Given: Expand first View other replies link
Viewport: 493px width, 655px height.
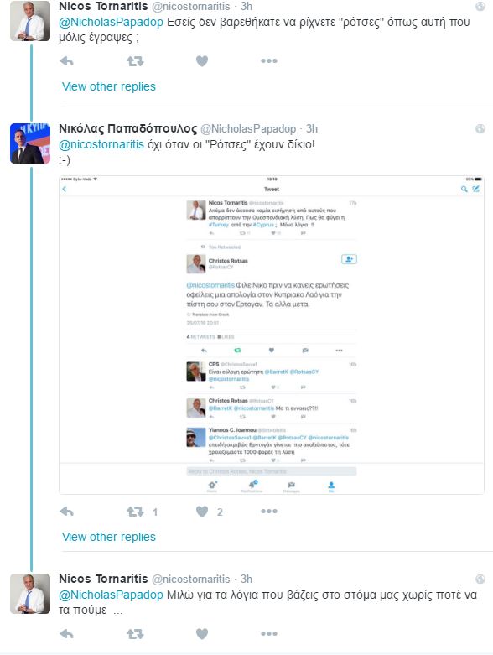Looking at the screenshot, I should [108, 86].
